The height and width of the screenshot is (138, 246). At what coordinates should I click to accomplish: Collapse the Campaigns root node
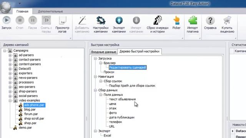coord(5,51)
